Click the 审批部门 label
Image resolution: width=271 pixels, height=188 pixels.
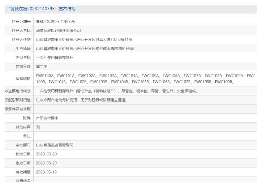point(23,145)
